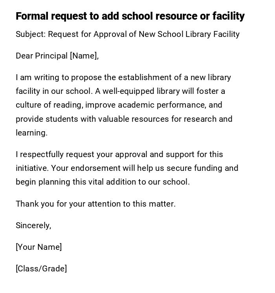Screen dimensions: 275x293
Task: Click the word "facility" in the heading
Action: click(x=228, y=16)
